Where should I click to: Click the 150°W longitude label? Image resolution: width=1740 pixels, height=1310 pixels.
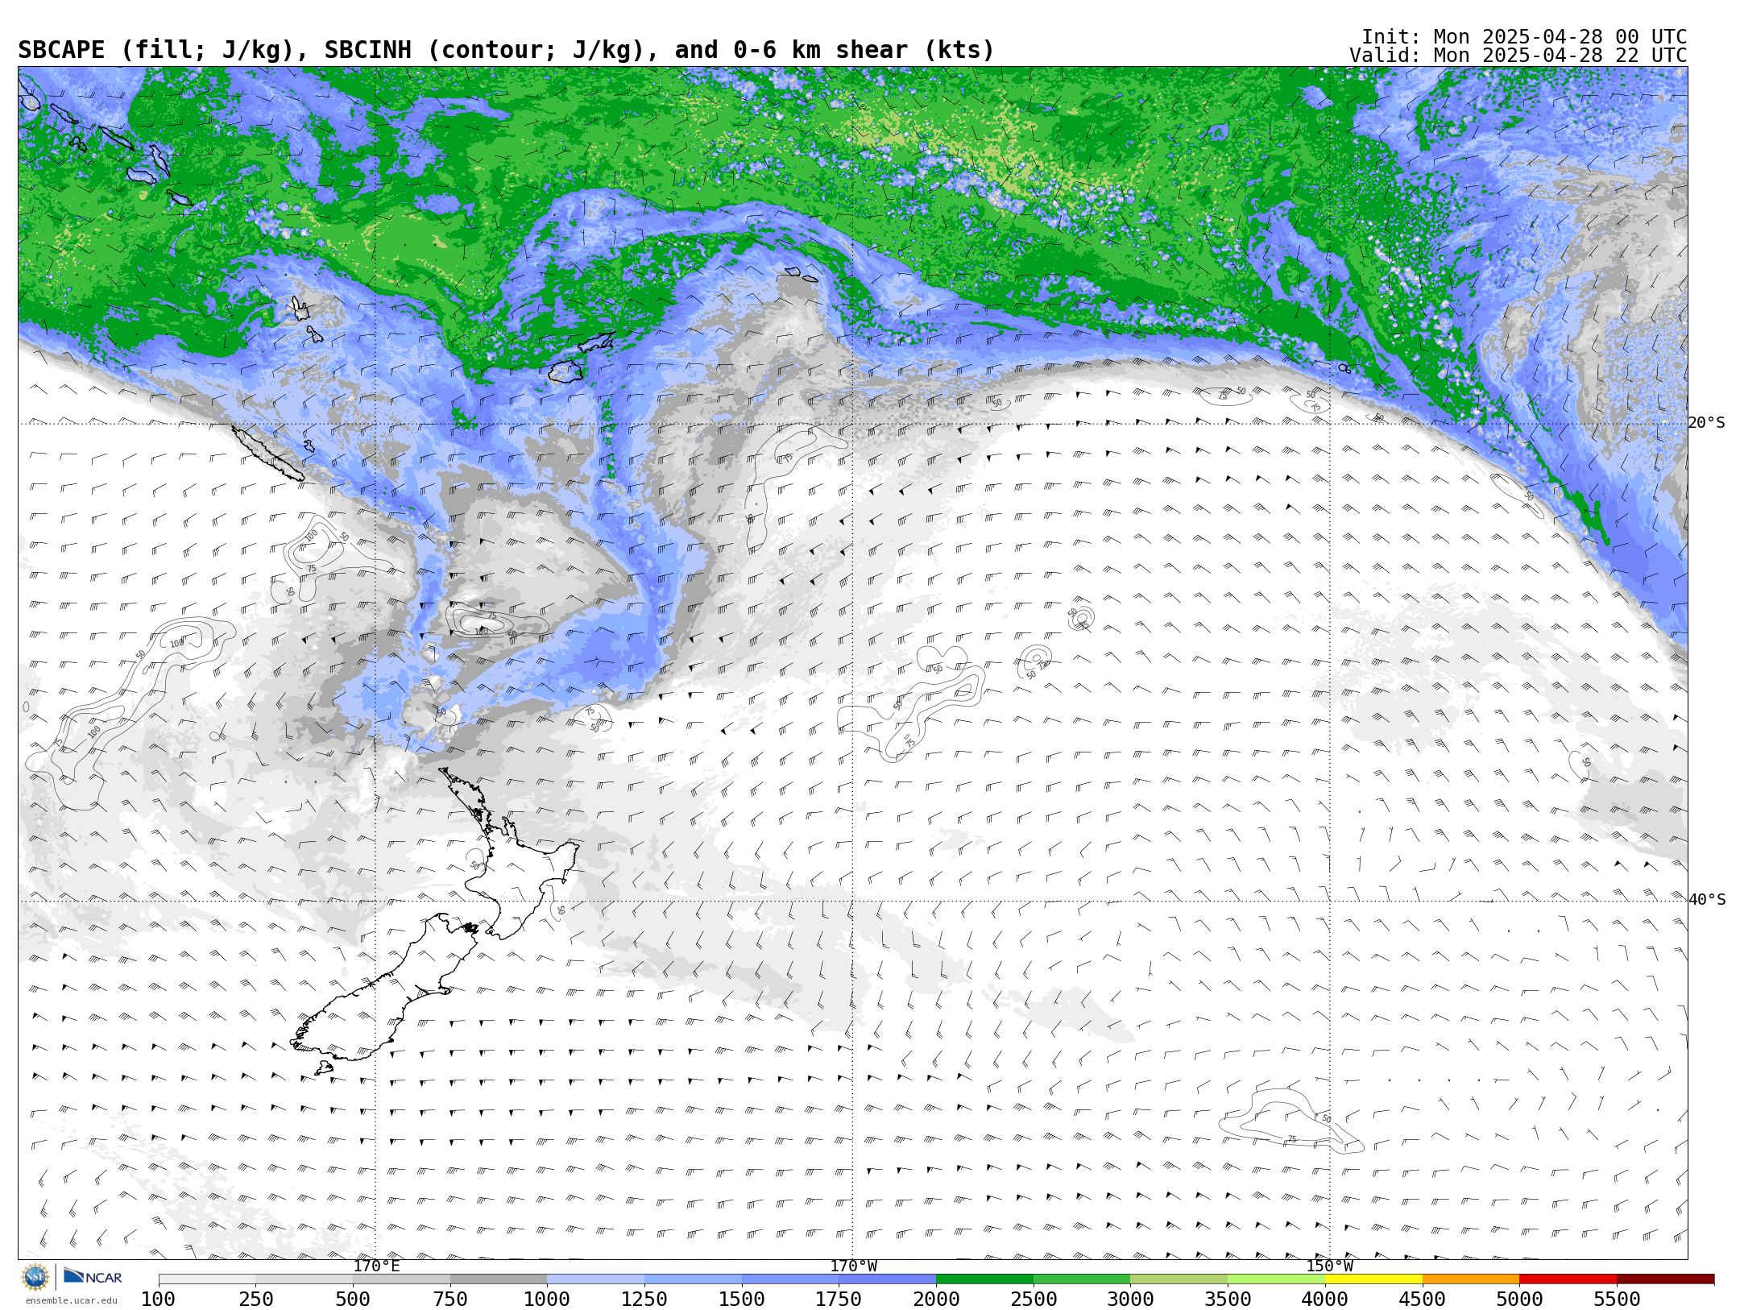point(1330,1266)
